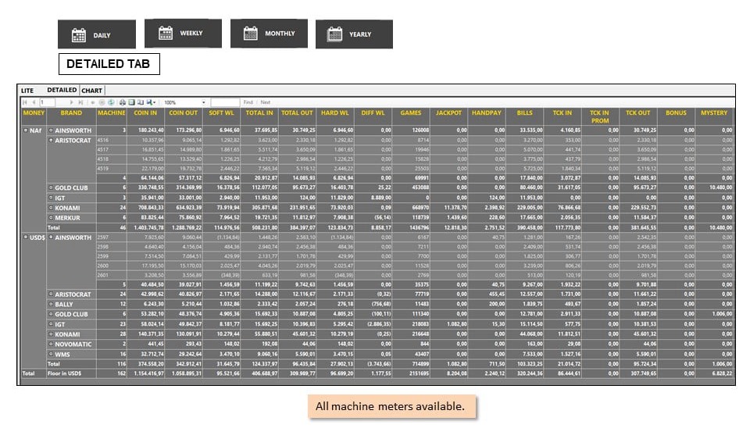This screenshot has height=439, width=750.
Task: Go to first page in report toolbar
Action: pyautogui.click(x=24, y=102)
